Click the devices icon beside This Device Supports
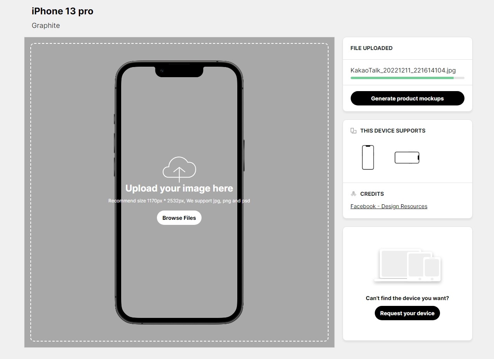Image resolution: width=494 pixels, height=359 pixels. [353, 131]
